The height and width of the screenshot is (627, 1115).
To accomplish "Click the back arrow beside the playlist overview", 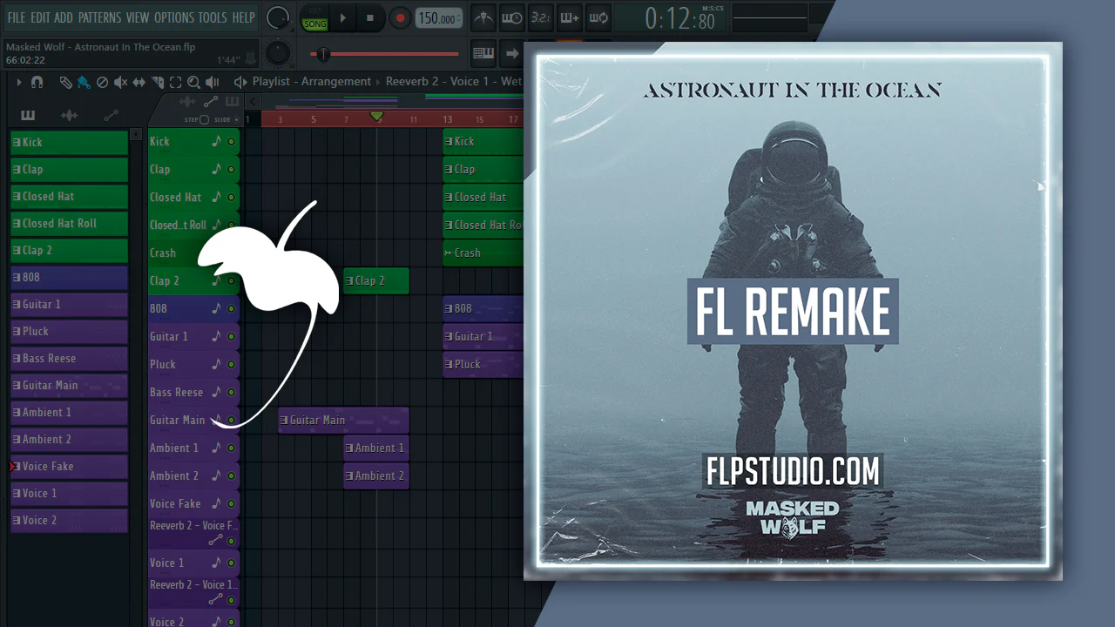I will pos(253,102).
